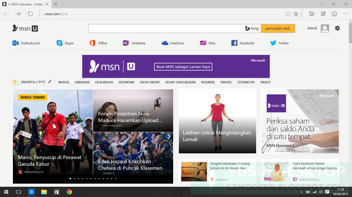Open OneNote shortcut

134,43
